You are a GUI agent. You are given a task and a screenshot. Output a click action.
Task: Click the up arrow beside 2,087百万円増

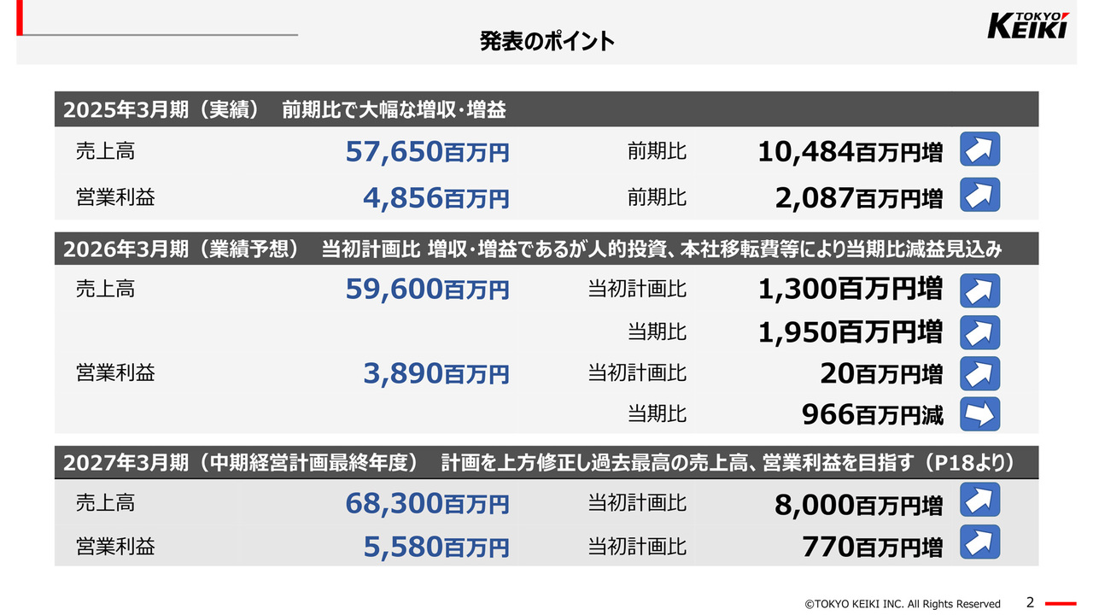pos(979,196)
